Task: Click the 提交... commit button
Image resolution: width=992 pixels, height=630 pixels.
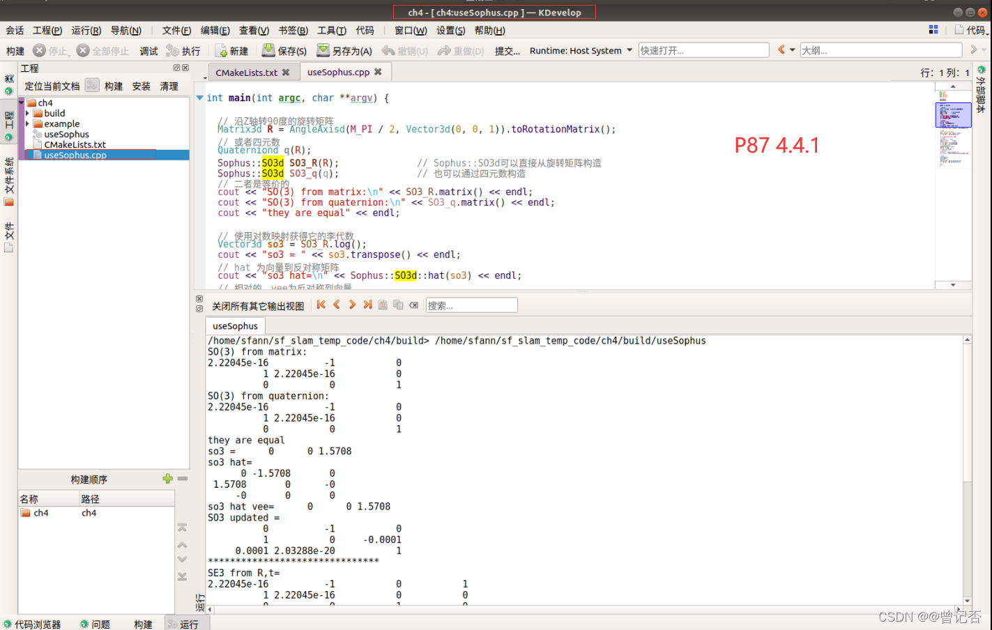Action: pos(508,51)
